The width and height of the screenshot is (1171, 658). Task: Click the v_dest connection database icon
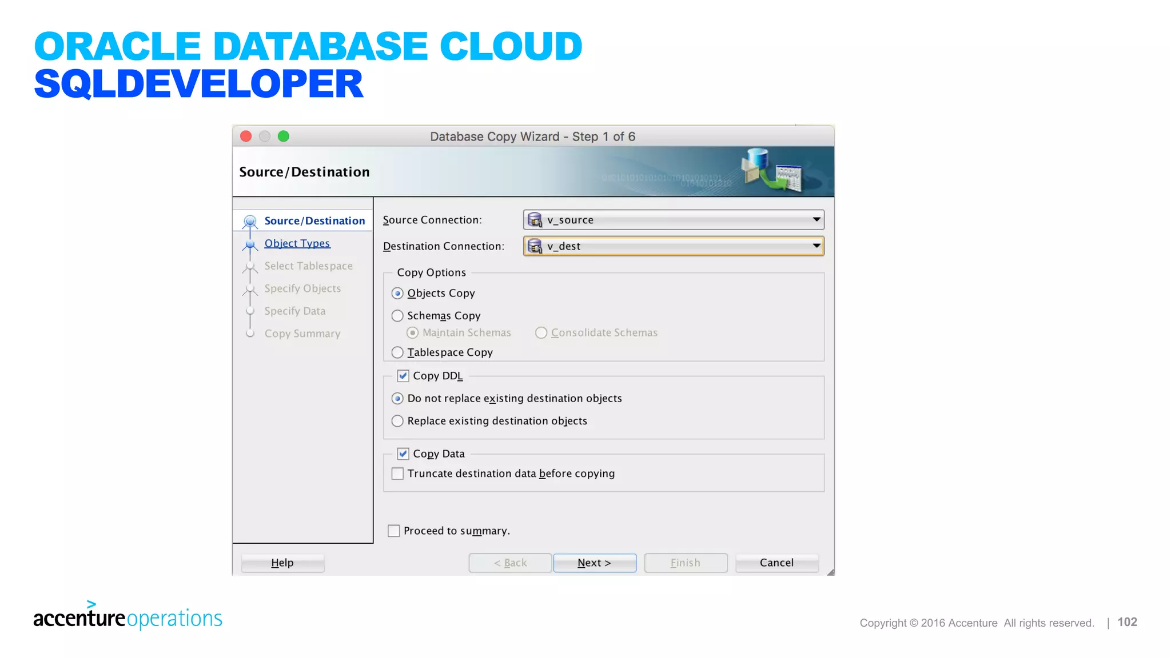[535, 246]
